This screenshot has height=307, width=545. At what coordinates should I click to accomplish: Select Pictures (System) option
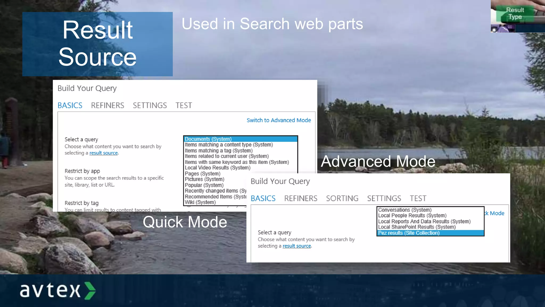(204, 179)
